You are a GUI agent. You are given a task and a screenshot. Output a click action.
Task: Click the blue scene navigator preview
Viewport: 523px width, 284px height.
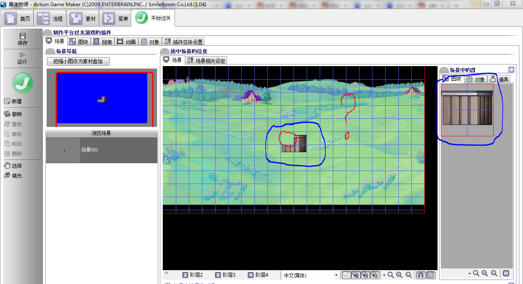pyautogui.click(x=102, y=98)
